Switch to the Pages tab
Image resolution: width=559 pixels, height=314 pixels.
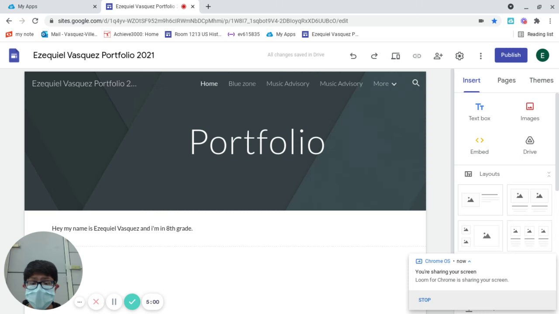507,80
